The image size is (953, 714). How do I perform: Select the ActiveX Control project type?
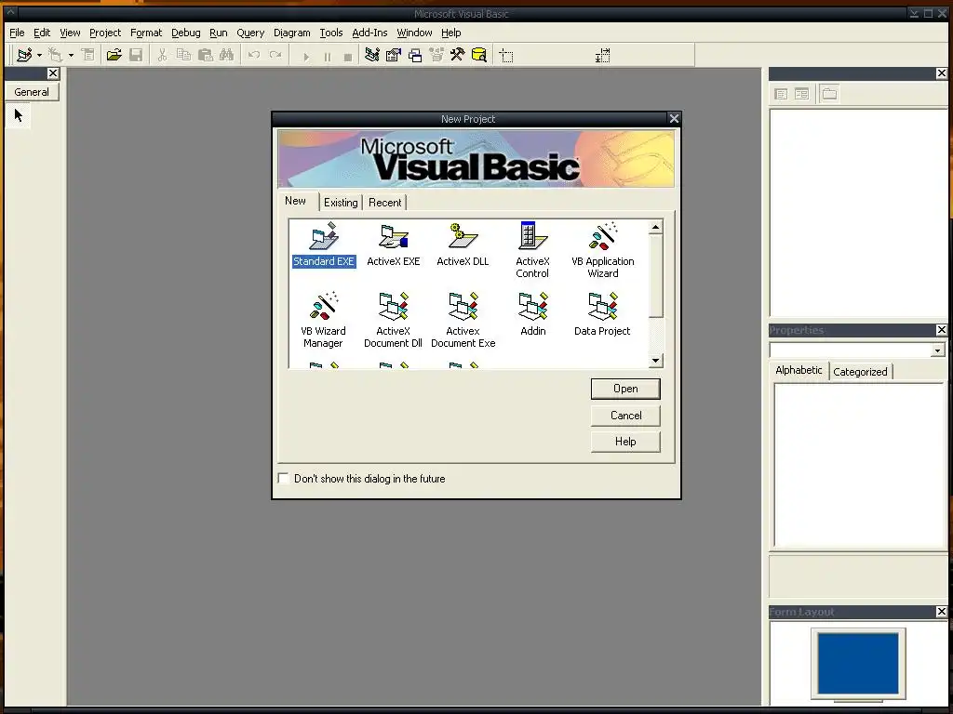tap(532, 249)
